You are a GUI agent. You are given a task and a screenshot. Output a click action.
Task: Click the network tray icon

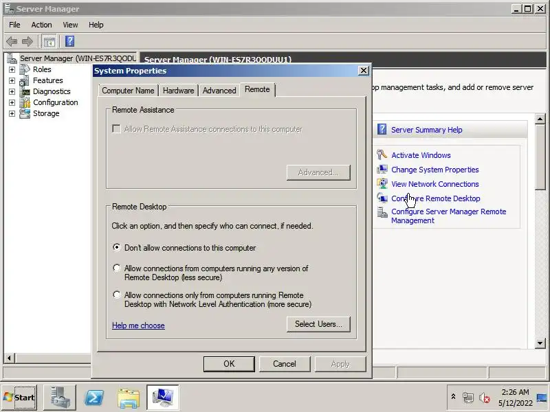click(468, 398)
